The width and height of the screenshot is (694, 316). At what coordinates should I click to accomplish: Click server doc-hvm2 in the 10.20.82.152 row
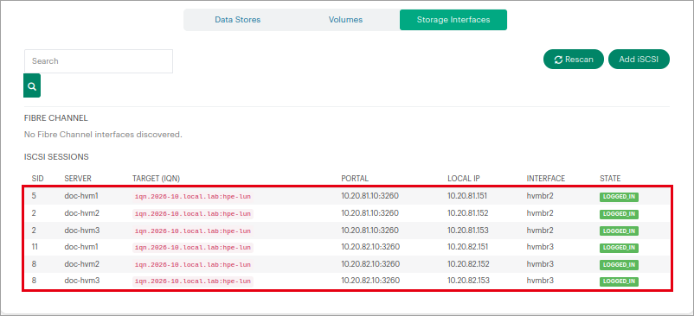click(82, 264)
